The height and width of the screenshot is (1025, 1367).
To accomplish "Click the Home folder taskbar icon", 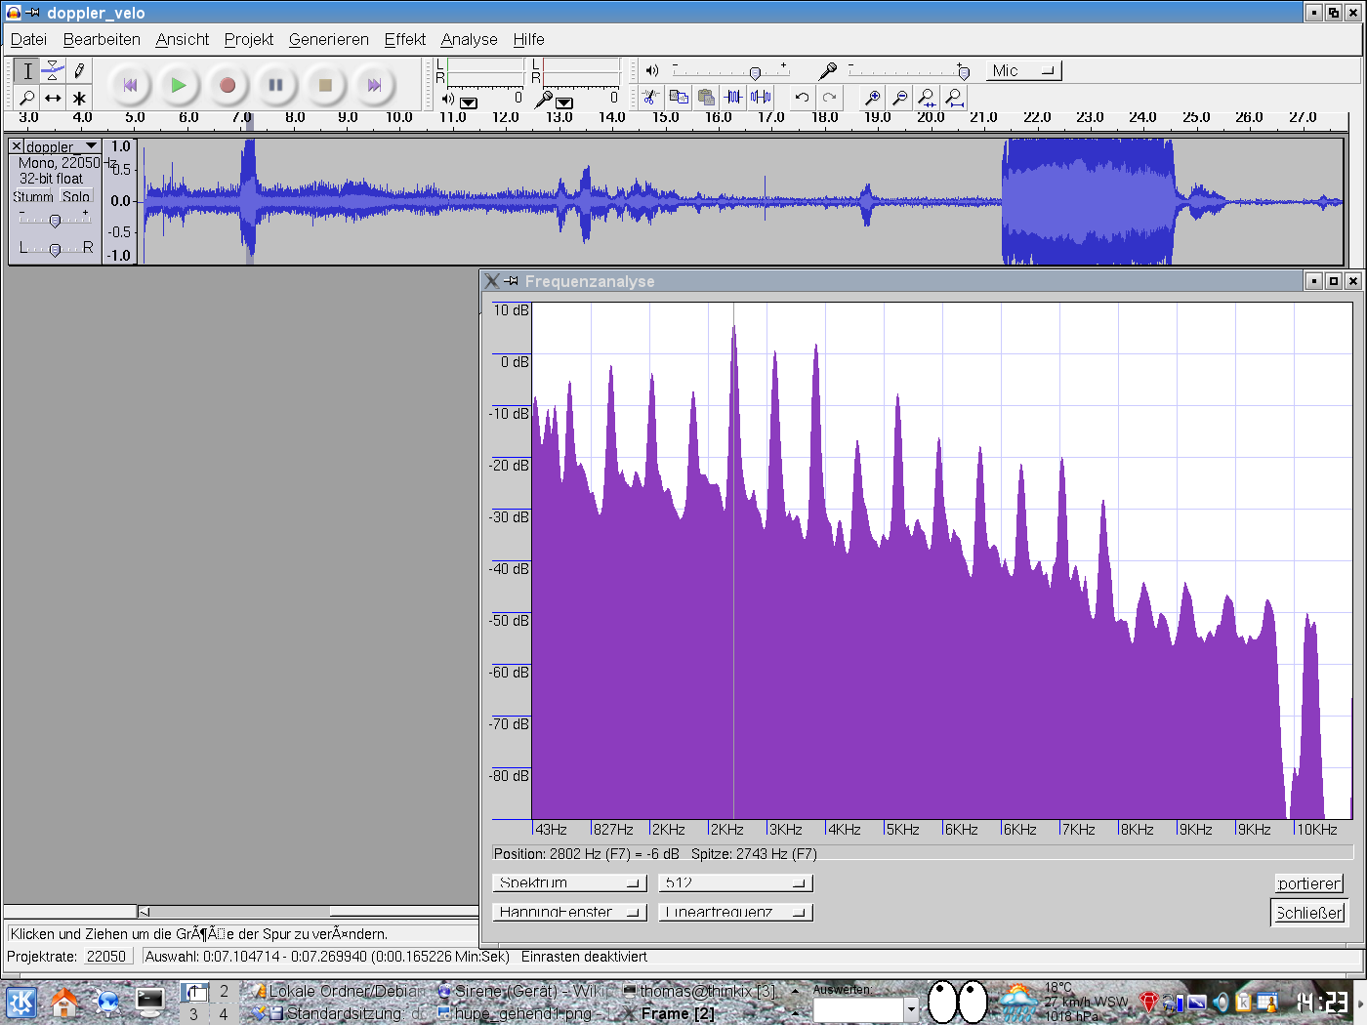I will tap(64, 1003).
